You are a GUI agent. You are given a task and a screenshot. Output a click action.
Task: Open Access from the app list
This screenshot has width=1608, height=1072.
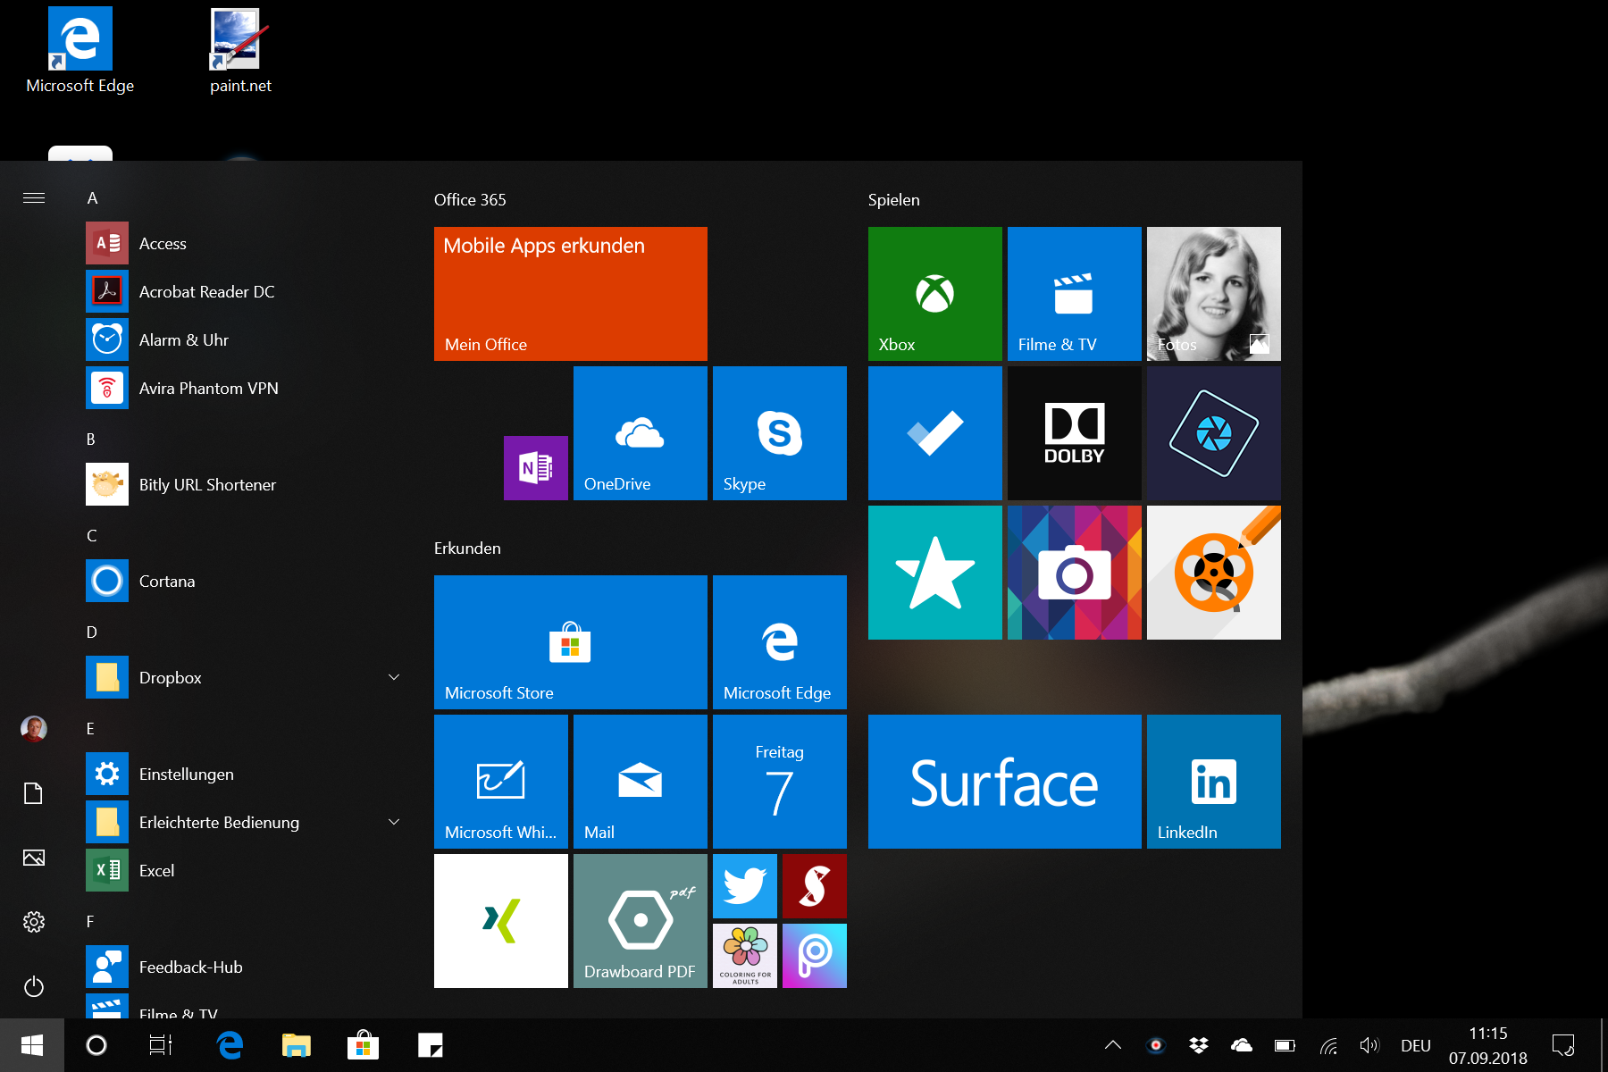[x=243, y=243]
